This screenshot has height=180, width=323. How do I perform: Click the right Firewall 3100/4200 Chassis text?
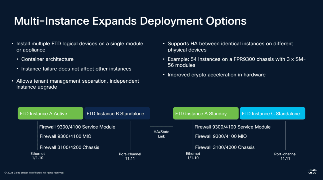[x=225, y=147]
